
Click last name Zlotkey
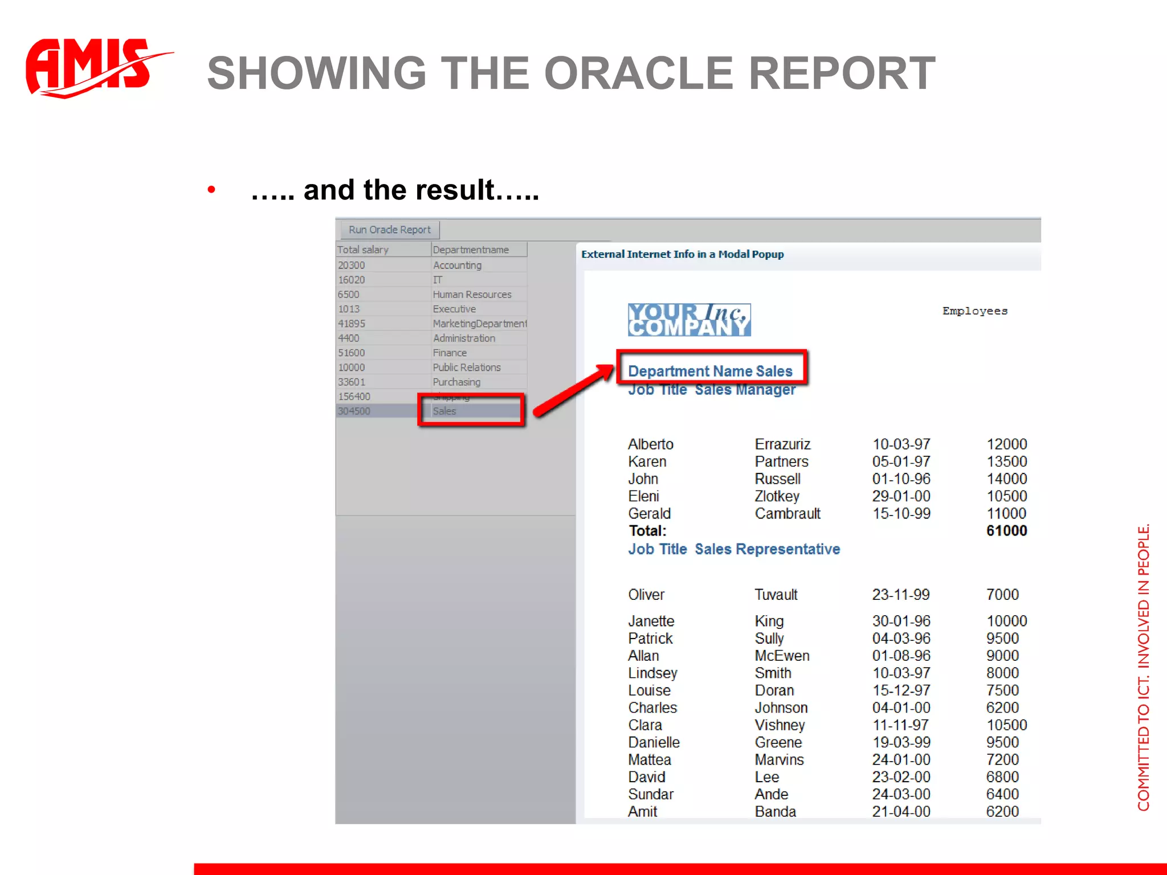coord(777,496)
